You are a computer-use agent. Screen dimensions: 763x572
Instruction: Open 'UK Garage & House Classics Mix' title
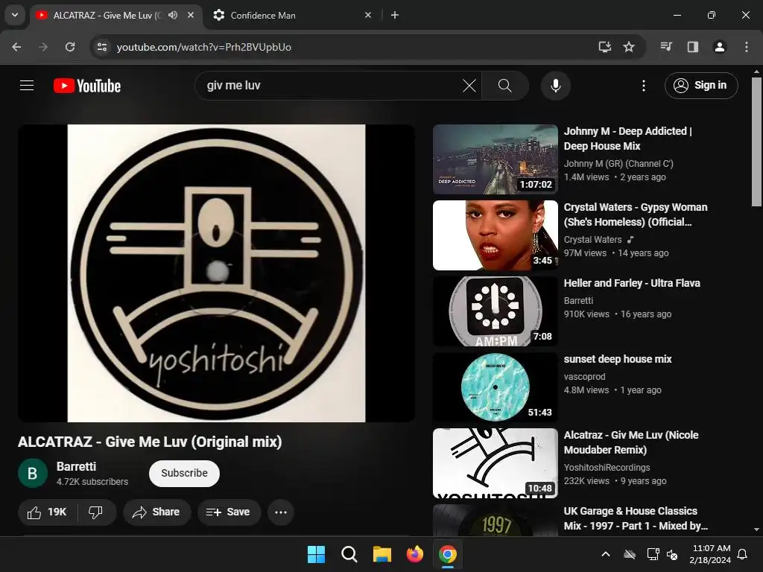[636, 518]
